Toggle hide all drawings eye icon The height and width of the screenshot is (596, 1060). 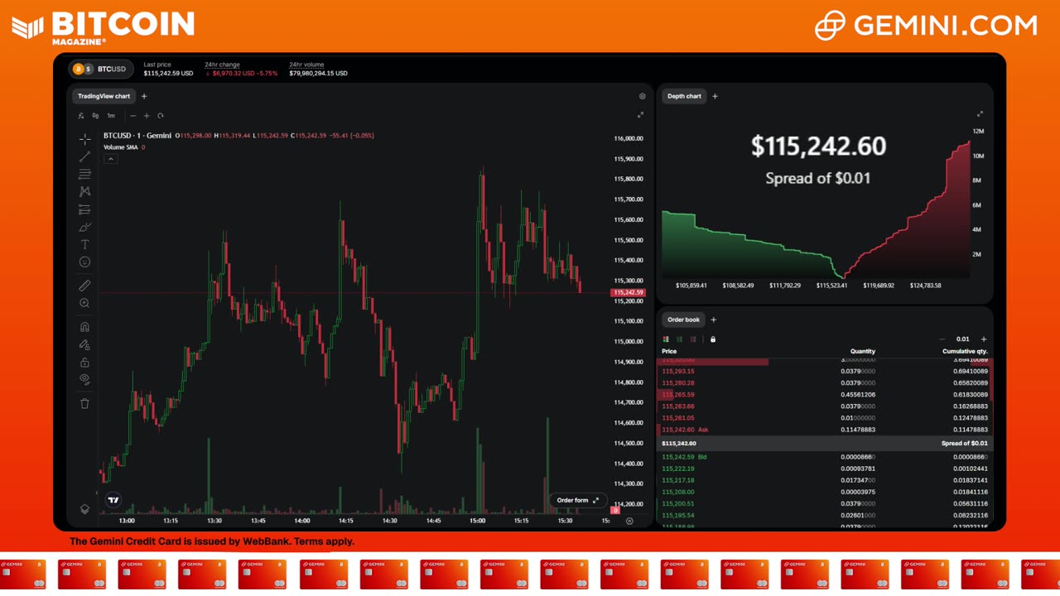84,379
